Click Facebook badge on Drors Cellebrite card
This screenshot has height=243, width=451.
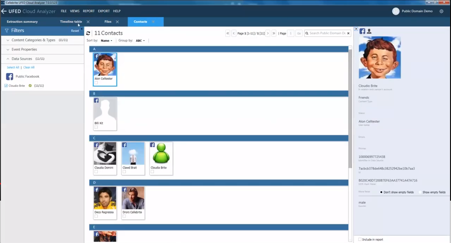(125, 190)
